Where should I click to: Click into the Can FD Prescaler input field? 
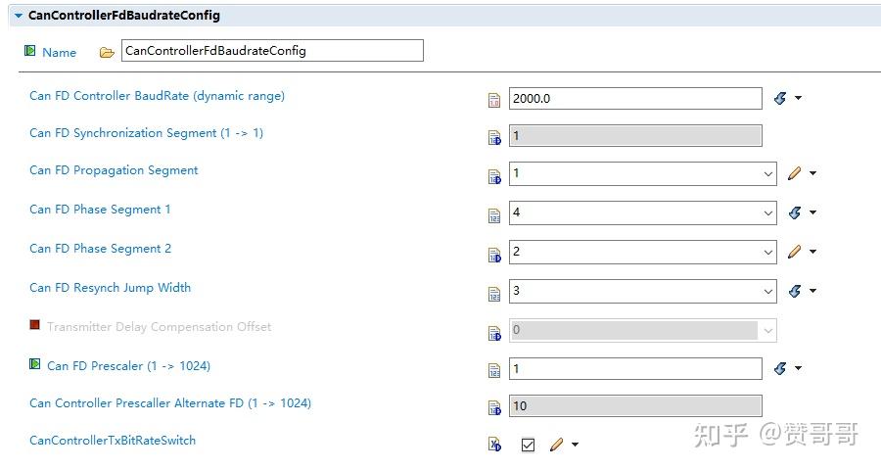634,369
